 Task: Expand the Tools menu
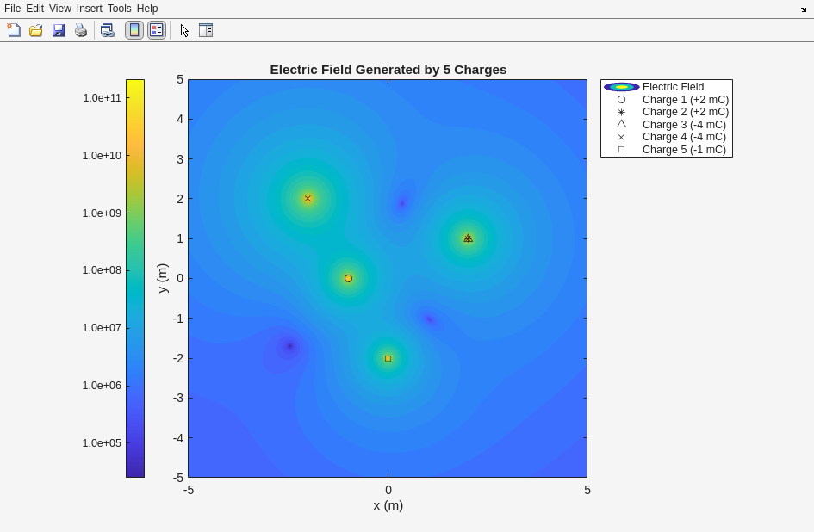click(120, 9)
